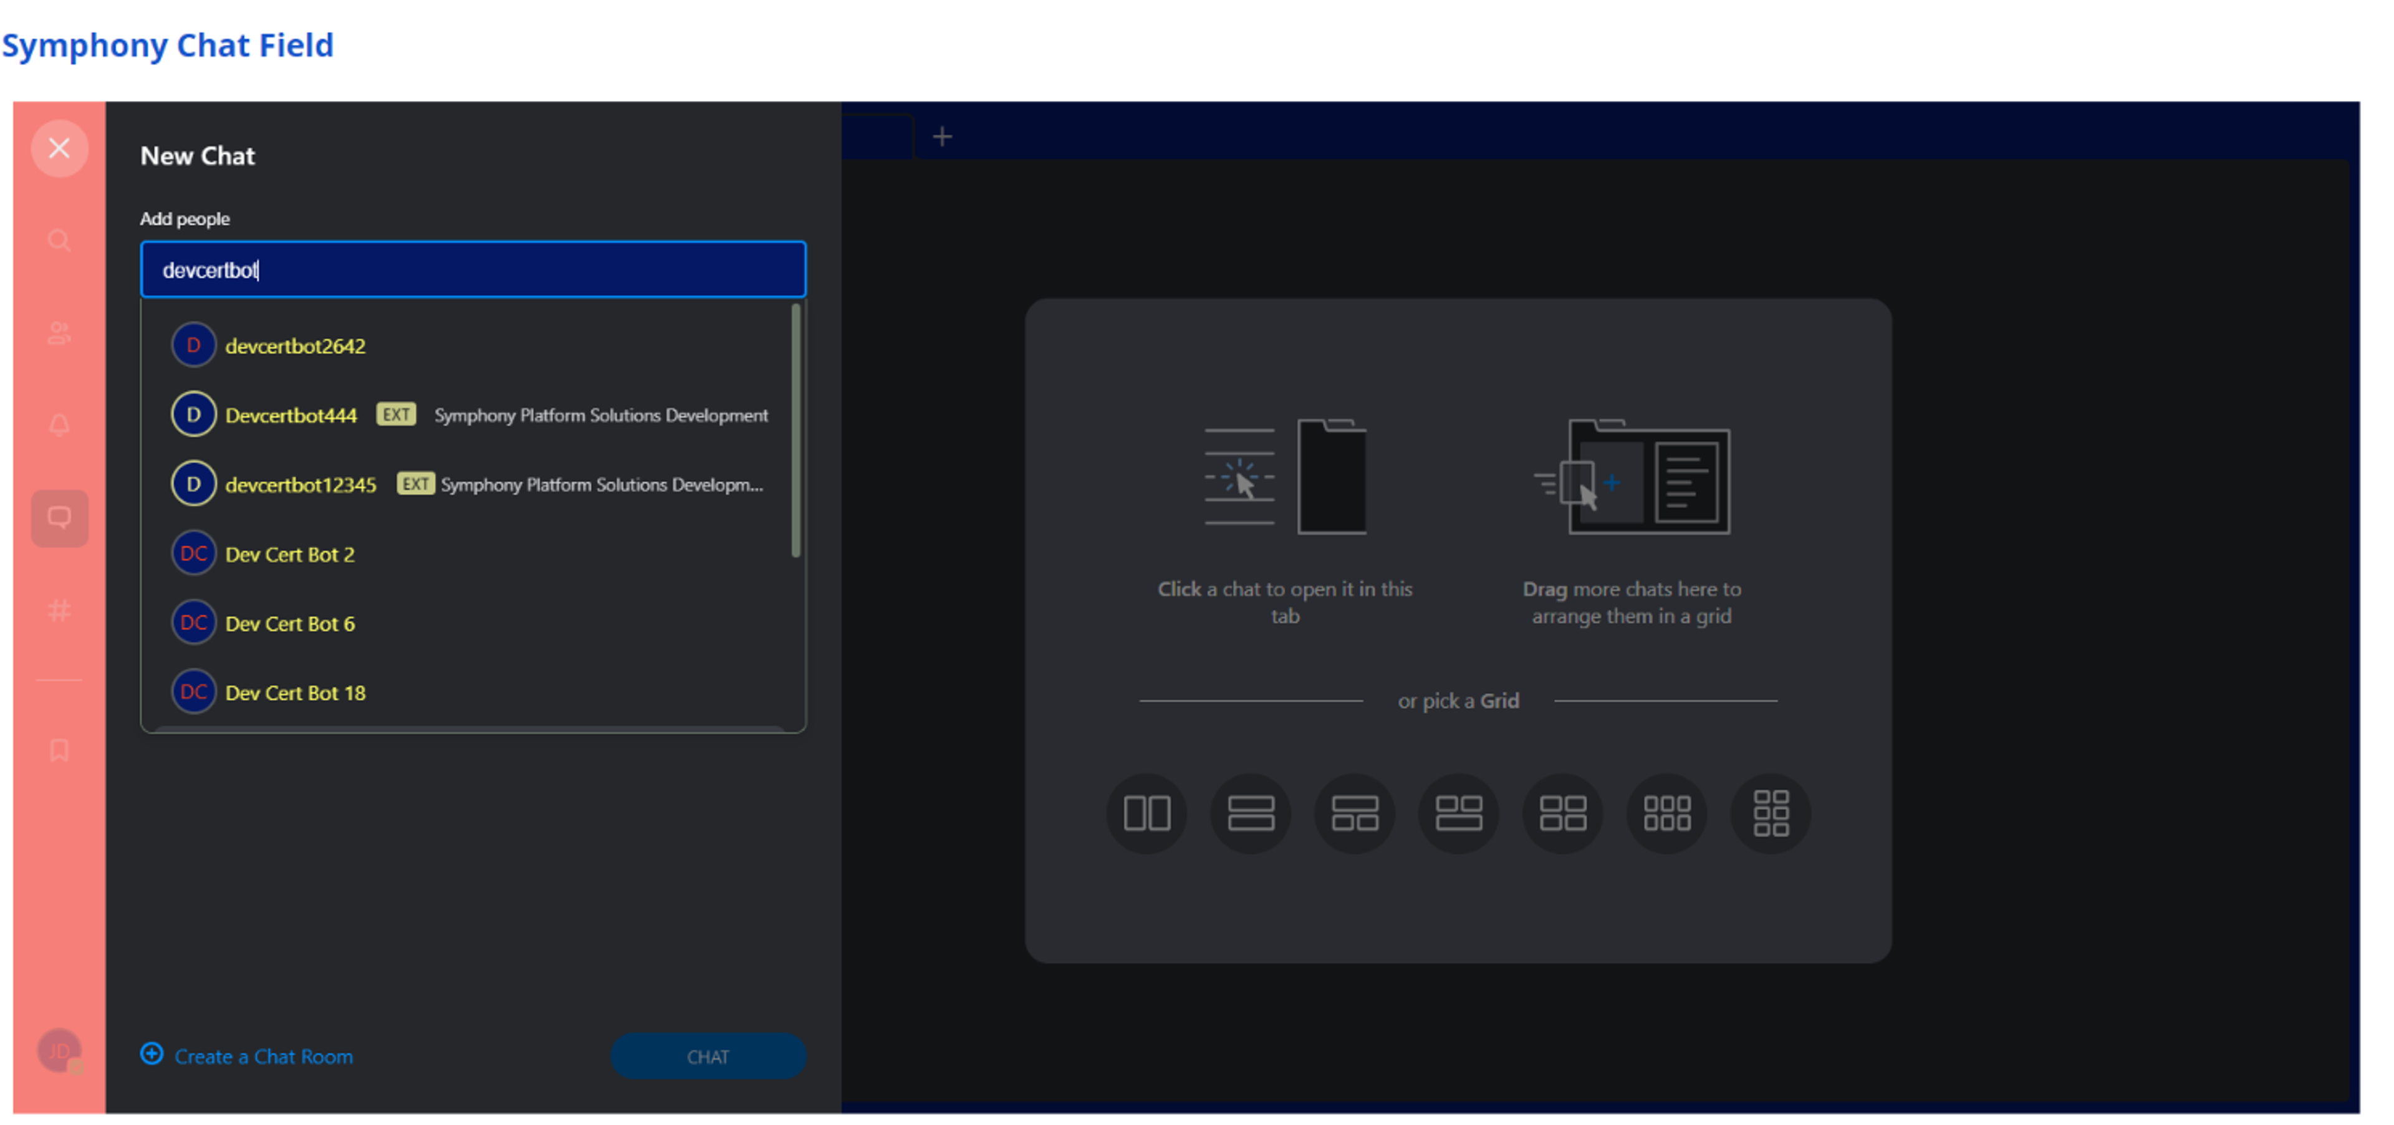
Task: Close the New Chat panel
Action: click(59, 148)
